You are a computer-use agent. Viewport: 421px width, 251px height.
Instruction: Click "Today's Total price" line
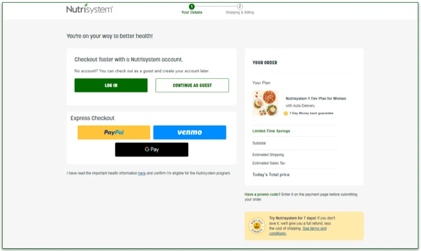pos(271,174)
